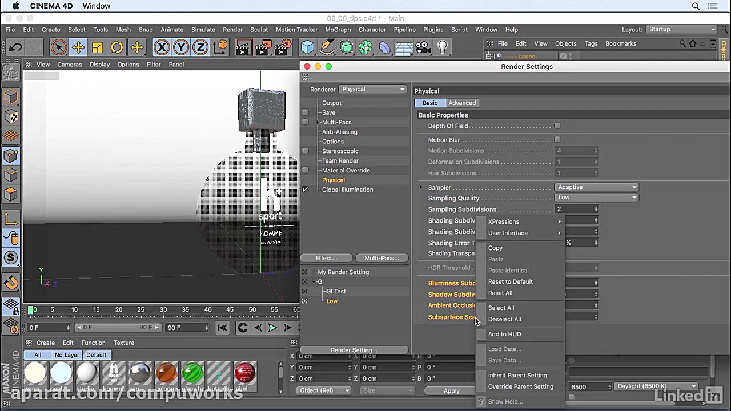731x411 pixels.
Task: Enable the Depth Of Field checkbox
Action: pyautogui.click(x=557, y=126)
